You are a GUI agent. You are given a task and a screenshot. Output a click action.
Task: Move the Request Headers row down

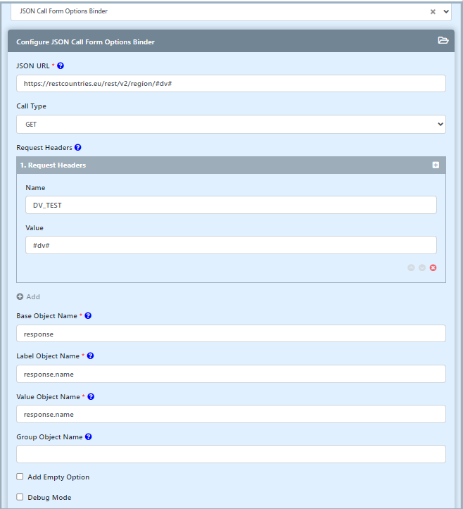422,268
